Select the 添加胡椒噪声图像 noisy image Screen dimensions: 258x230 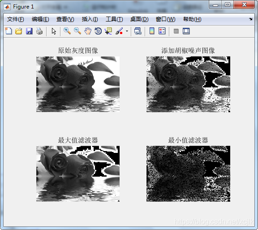click(188, 84)
